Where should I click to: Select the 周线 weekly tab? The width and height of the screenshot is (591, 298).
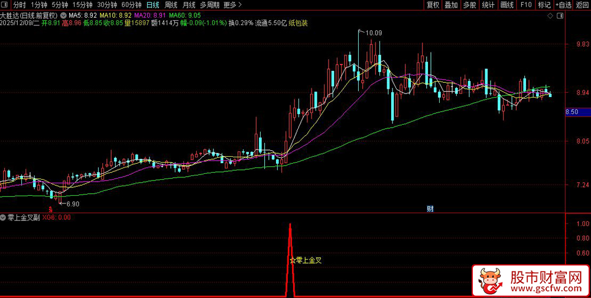tap(171, 5)
